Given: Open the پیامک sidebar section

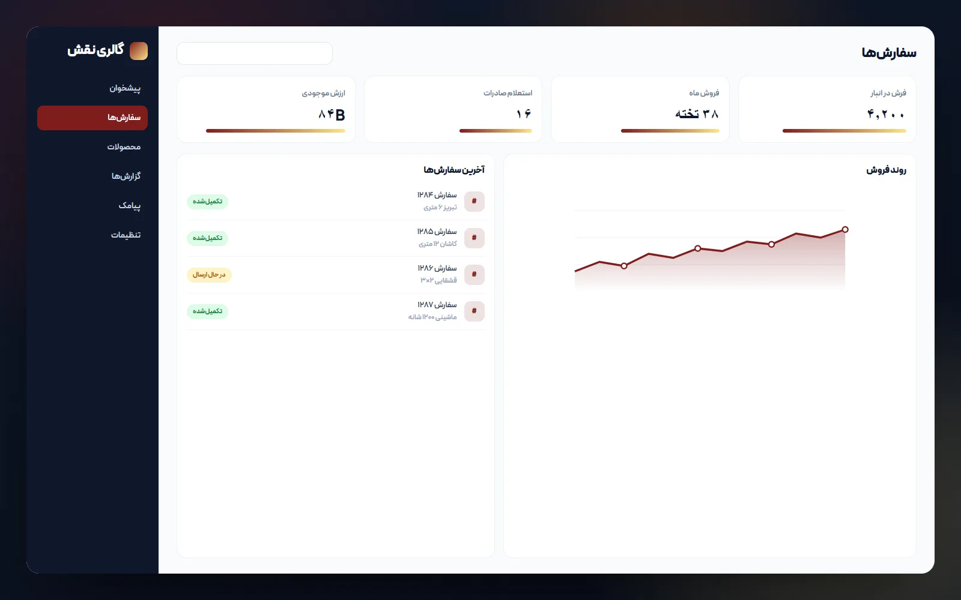Looking at the screenshot, I should [x=92, y=206].
